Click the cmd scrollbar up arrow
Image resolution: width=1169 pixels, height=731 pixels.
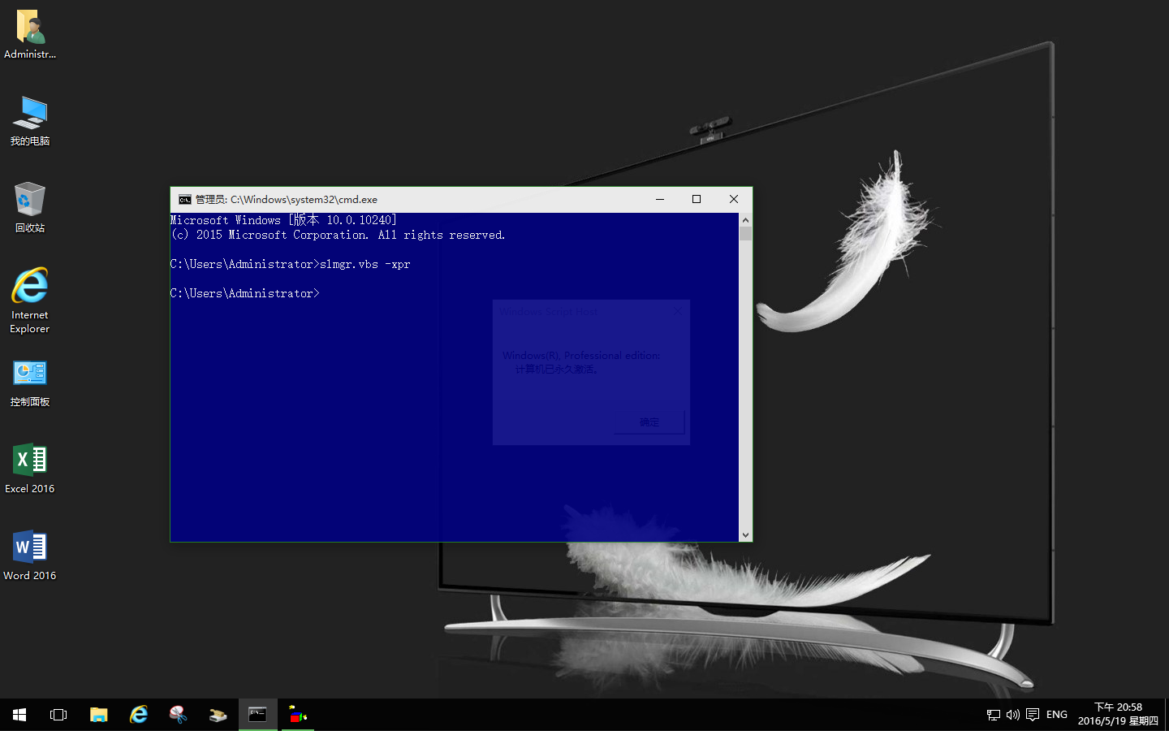745,220
